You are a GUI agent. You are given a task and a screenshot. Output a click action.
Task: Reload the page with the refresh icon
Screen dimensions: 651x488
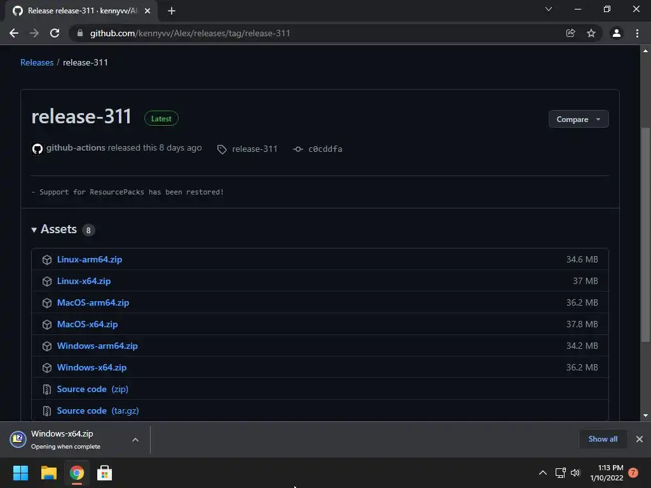tap(55, 33)
